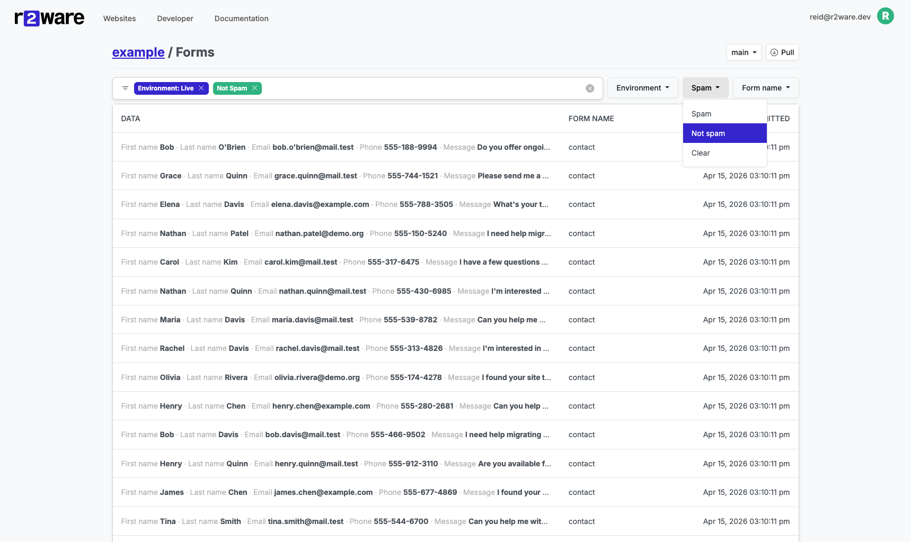Click phone number 555-150-5240
Viewport: 911px width, 542px height.
(420, 233)
